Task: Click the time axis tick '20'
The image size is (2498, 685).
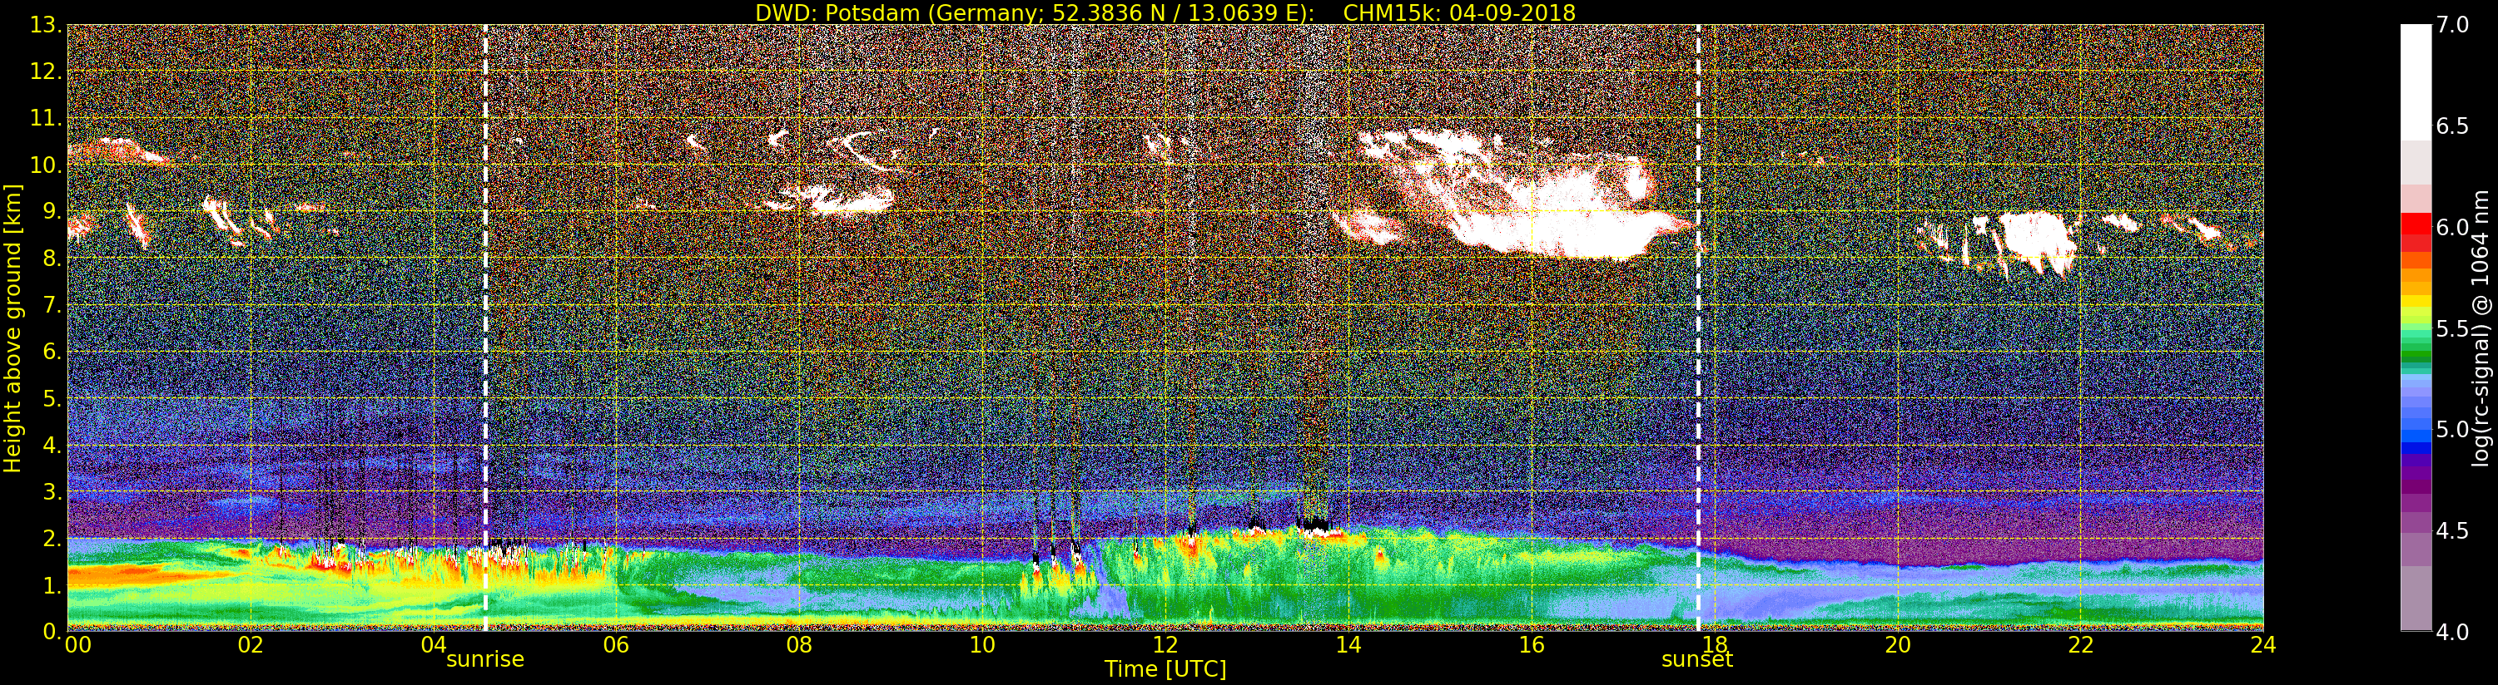Action: (1898, 645)
